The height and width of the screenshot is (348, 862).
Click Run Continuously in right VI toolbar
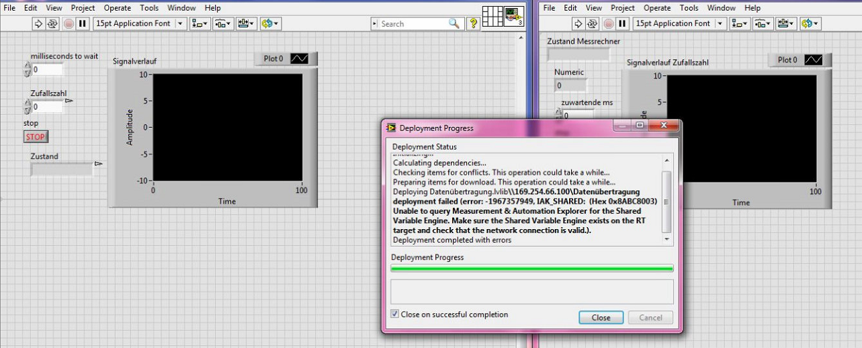click(592, 24)
